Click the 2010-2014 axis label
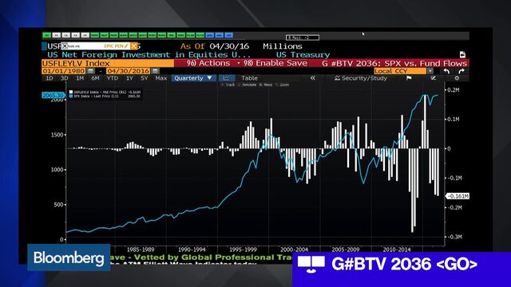 (397, 250)
